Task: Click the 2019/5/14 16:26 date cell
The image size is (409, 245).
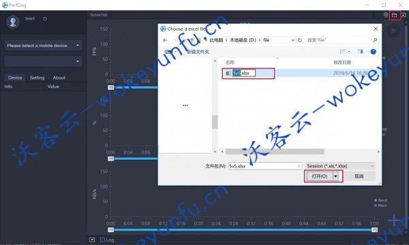Action: pos(350,73)
